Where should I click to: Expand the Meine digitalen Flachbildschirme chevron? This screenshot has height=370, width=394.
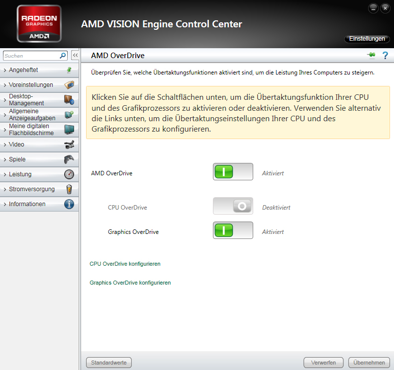[5, 130]
